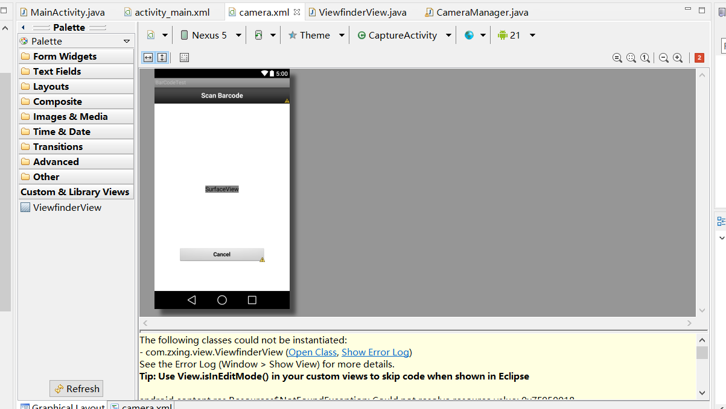726x409 pixels.
Task: Open the Palette options dropdown arrow
Action: coord(127,42)
